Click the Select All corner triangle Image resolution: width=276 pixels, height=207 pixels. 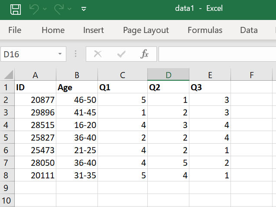pyautogui.click(x=9, y=75)
